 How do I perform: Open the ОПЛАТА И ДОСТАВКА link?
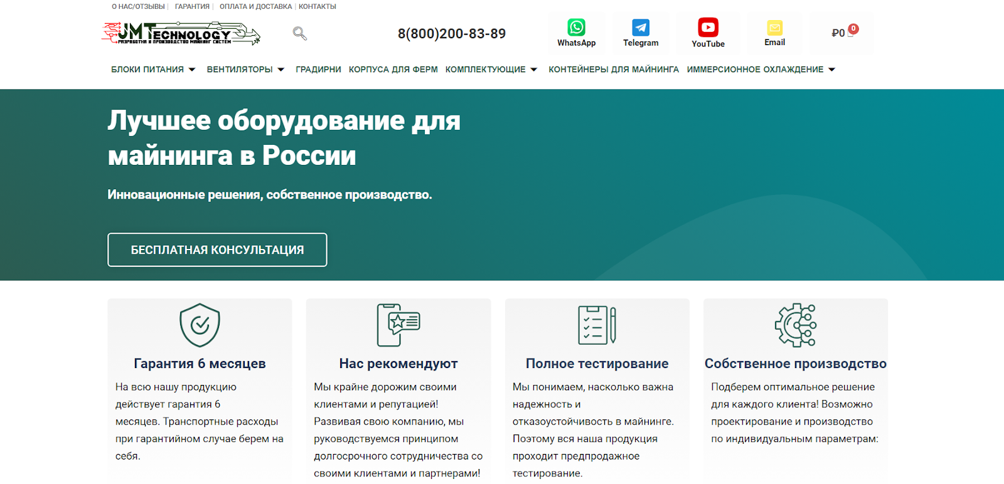[255, 6]
